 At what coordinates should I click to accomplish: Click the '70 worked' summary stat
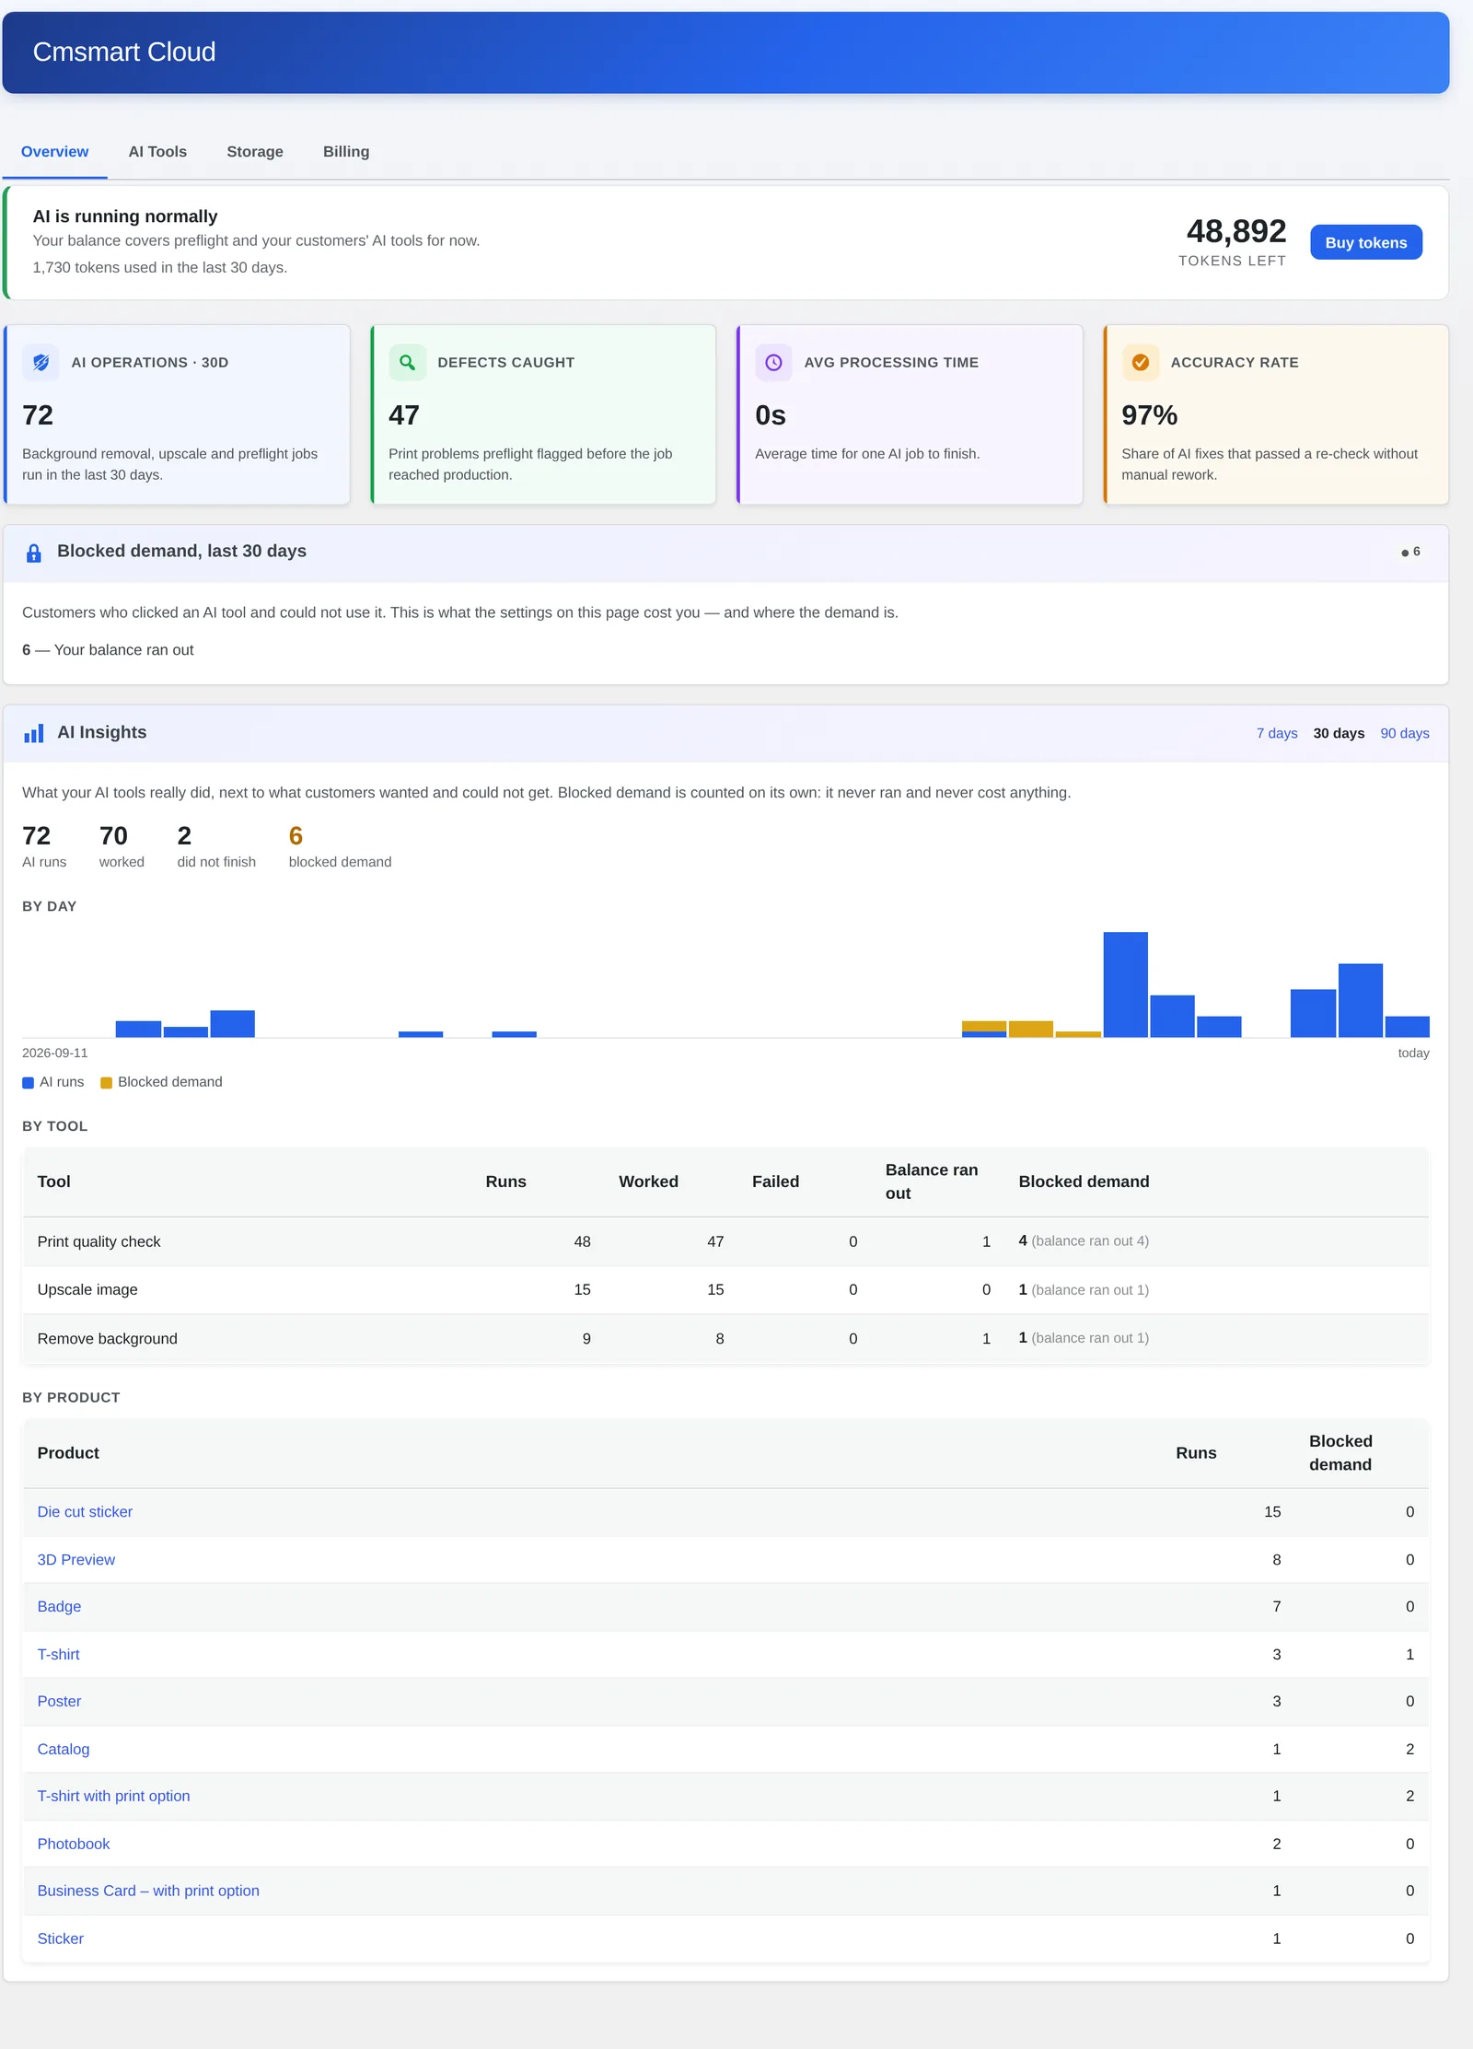122,846
